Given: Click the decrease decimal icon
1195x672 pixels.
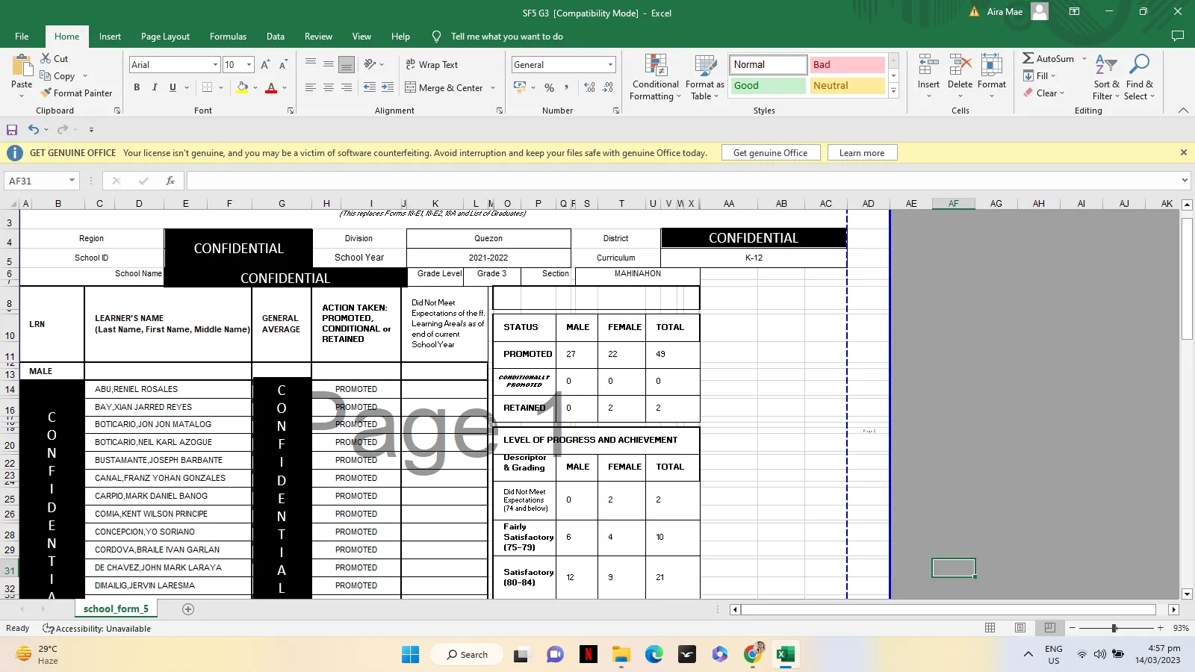Looking at the screenshot, I should tap(609, 87).
